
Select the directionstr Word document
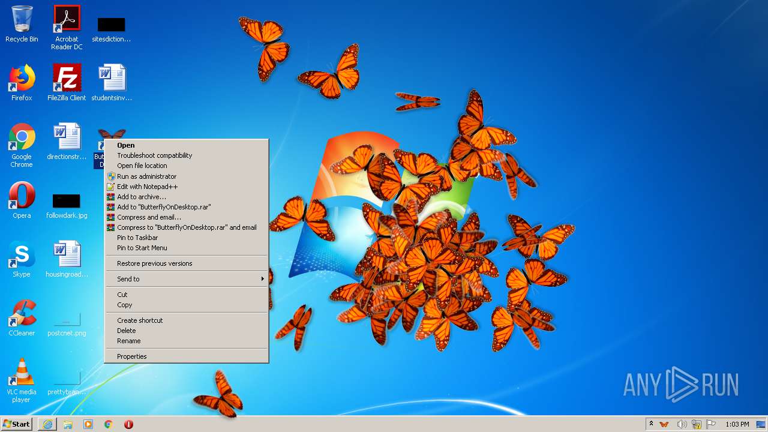coord(67,142)
